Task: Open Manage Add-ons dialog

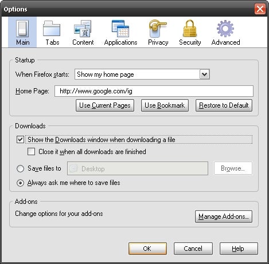Action: coord(224,216)
